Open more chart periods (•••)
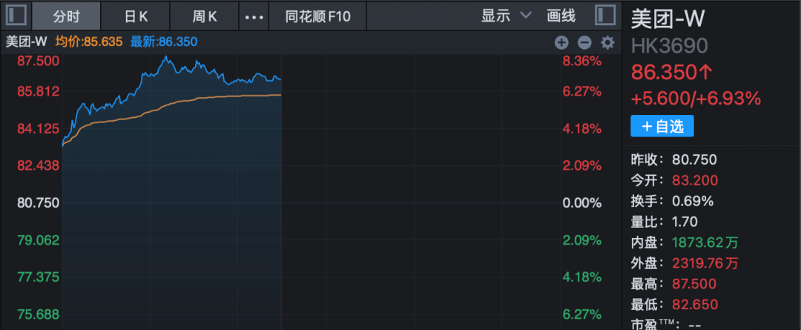This screenshot has width=801, height=330. pos(254,16)
